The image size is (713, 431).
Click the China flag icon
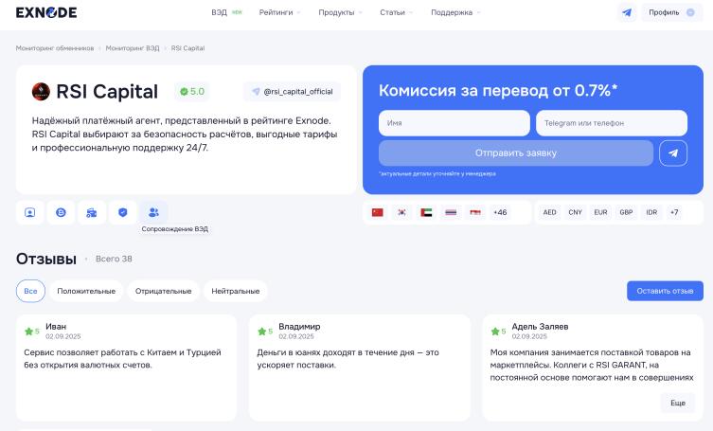coord(377,212)
